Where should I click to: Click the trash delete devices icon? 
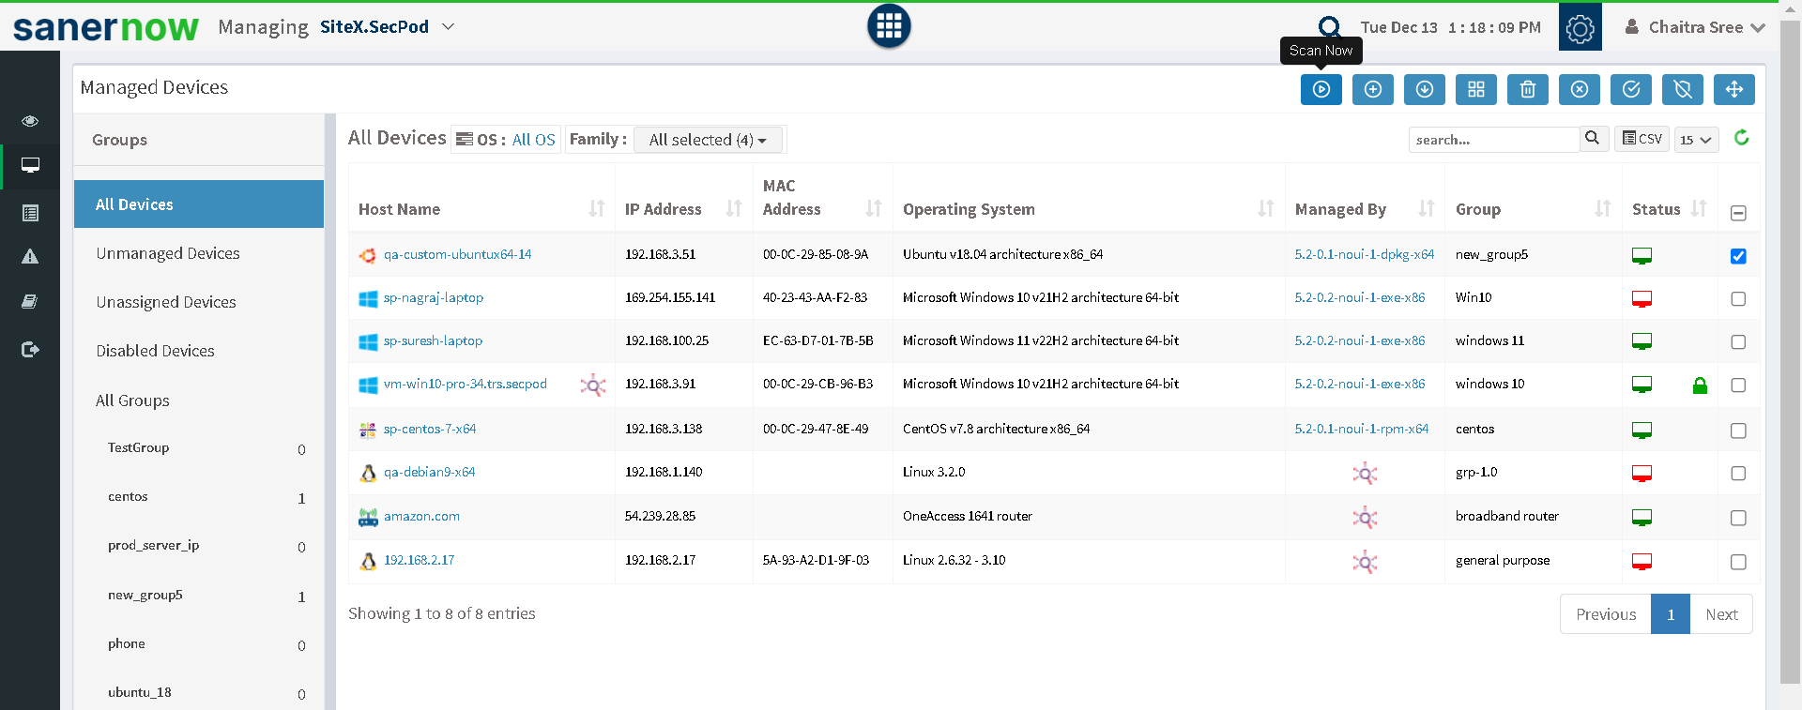click(x=1527, y=89)
